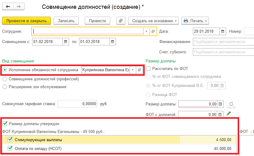
Task: Open calculator for % от ФОТ Куприяновой
Action: 222,86
